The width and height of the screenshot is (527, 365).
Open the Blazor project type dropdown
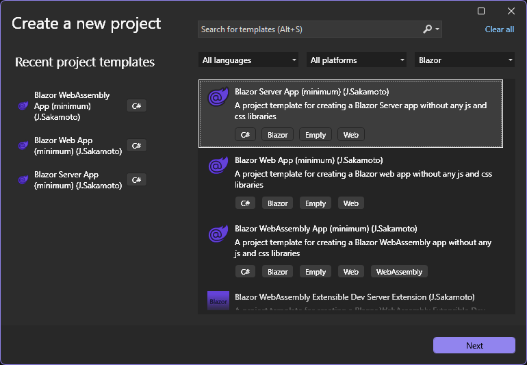click(x=465, y=60)
